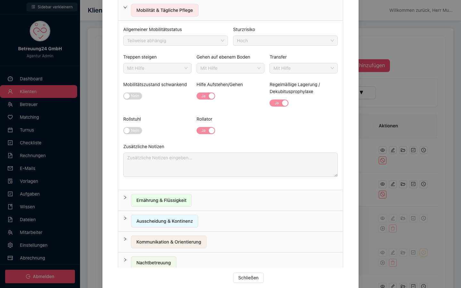Click the Abmelden logout button
The image size is (461, 288).
[x=40, y=276]
